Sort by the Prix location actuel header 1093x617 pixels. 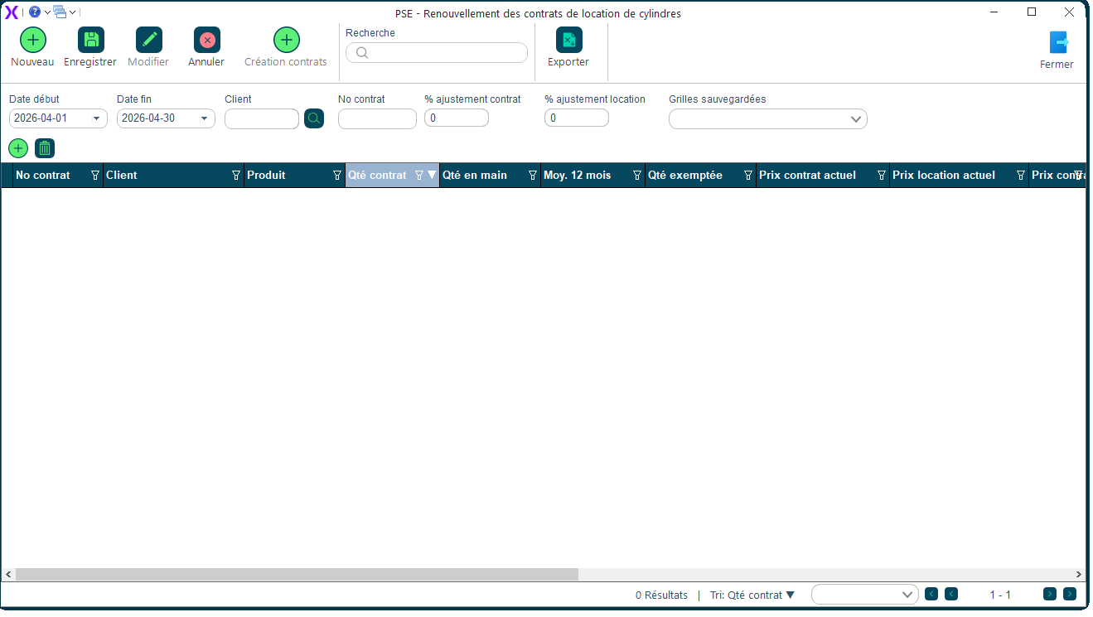point(944,176)
